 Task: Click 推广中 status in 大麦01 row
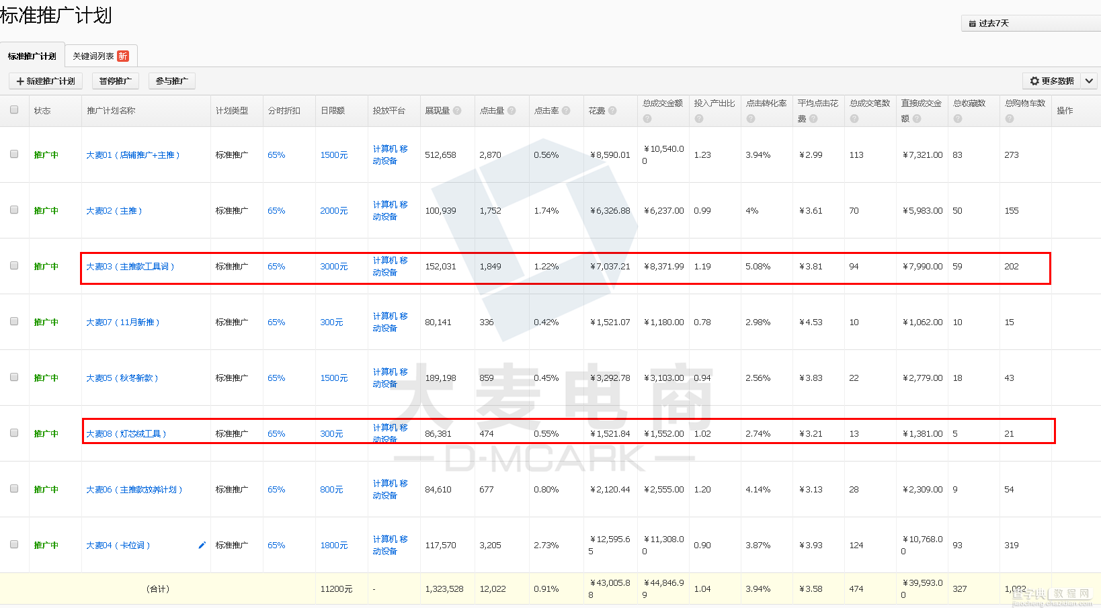[x=46, y=155]
